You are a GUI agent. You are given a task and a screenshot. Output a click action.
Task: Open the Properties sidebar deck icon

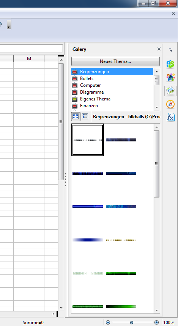pyautogui.click(x=170, y=64)
